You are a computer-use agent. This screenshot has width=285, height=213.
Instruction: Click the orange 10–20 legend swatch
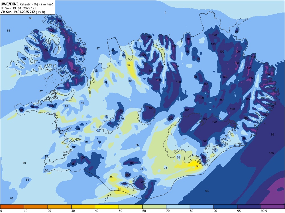pyautogui.click(x=36, y=207)
